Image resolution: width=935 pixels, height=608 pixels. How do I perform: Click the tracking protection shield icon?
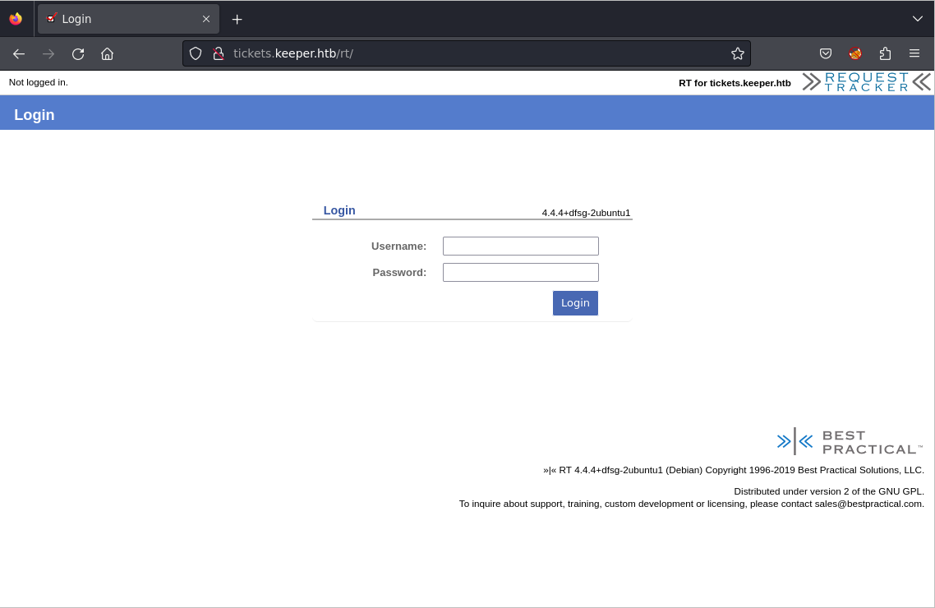click(x=195, y=53)
